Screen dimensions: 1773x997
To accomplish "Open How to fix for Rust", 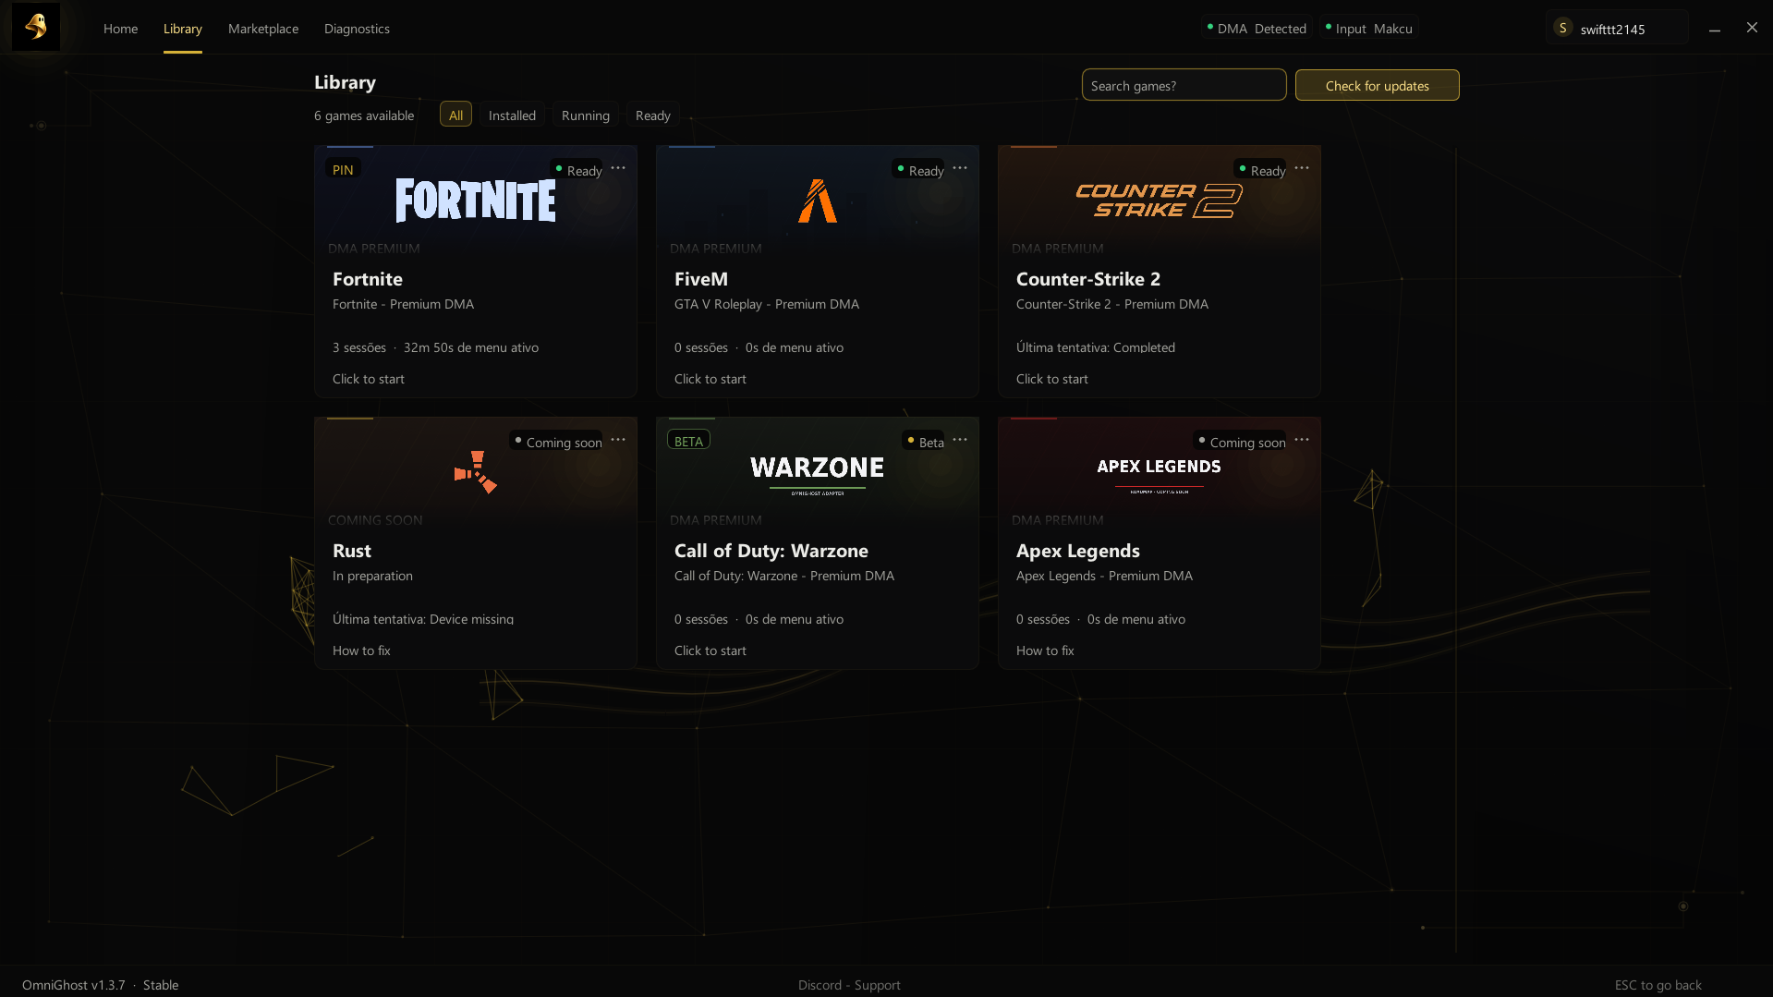I will [x=361, y=650].
